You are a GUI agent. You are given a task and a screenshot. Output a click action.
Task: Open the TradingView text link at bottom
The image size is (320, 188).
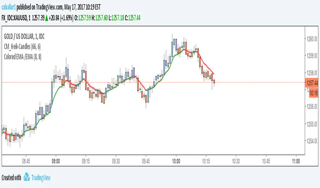[41, 178]
